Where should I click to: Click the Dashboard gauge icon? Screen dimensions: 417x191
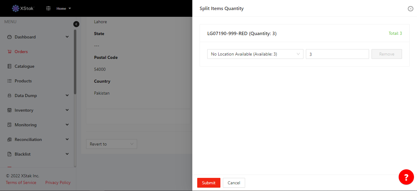pyautogui.click(x=9, y=37)
